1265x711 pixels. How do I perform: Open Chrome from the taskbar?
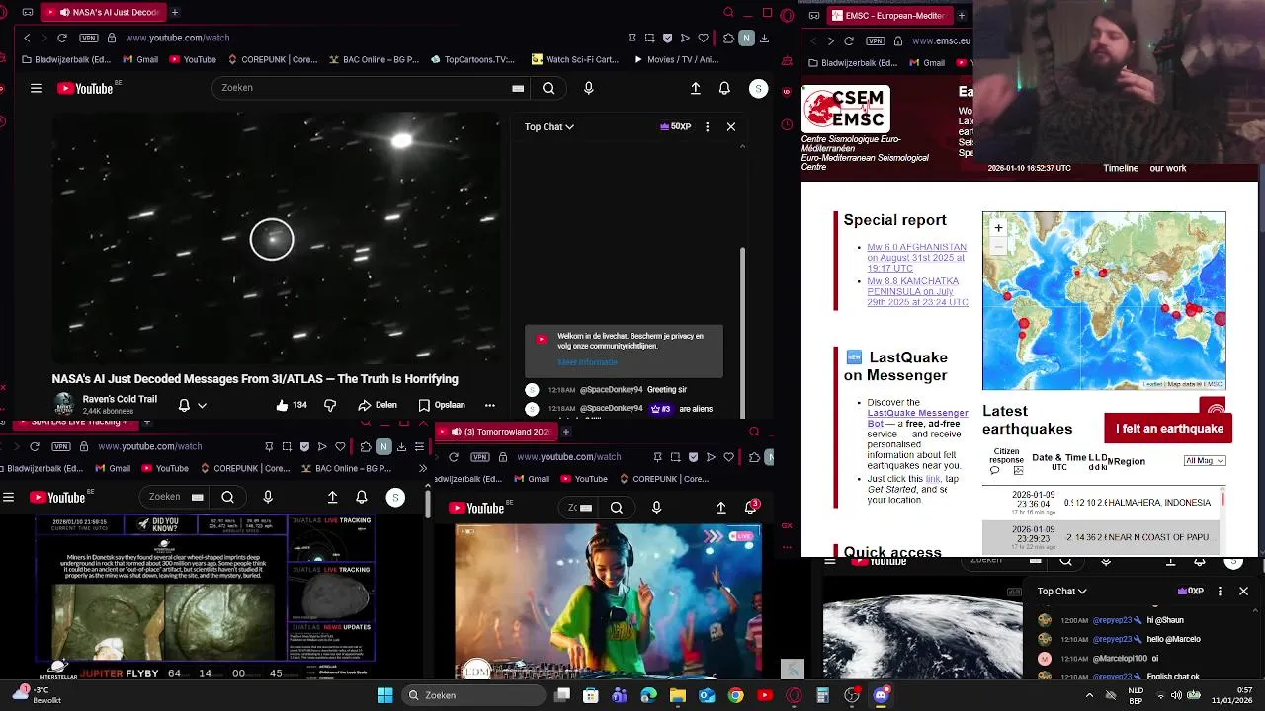point(736,695)
